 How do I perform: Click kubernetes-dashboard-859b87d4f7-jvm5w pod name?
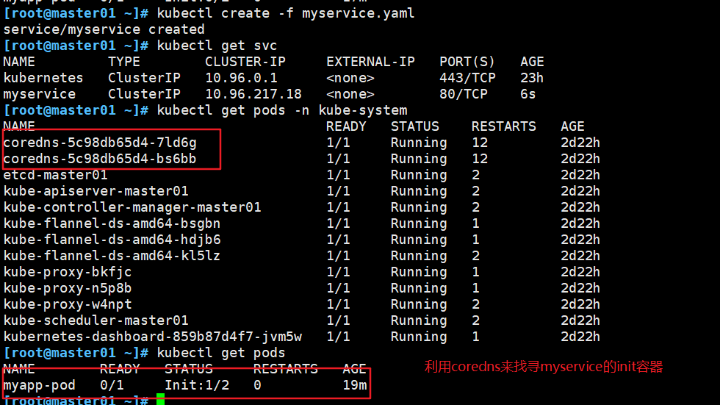(153, 337)
